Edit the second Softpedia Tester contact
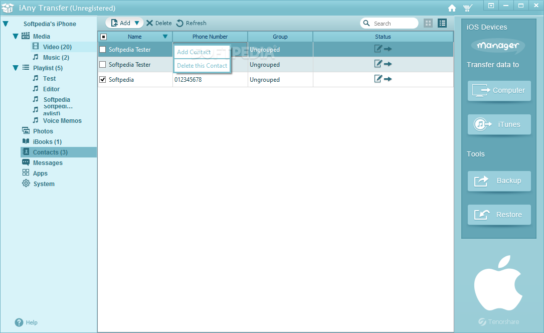544x333 pixels. point(378,64)
